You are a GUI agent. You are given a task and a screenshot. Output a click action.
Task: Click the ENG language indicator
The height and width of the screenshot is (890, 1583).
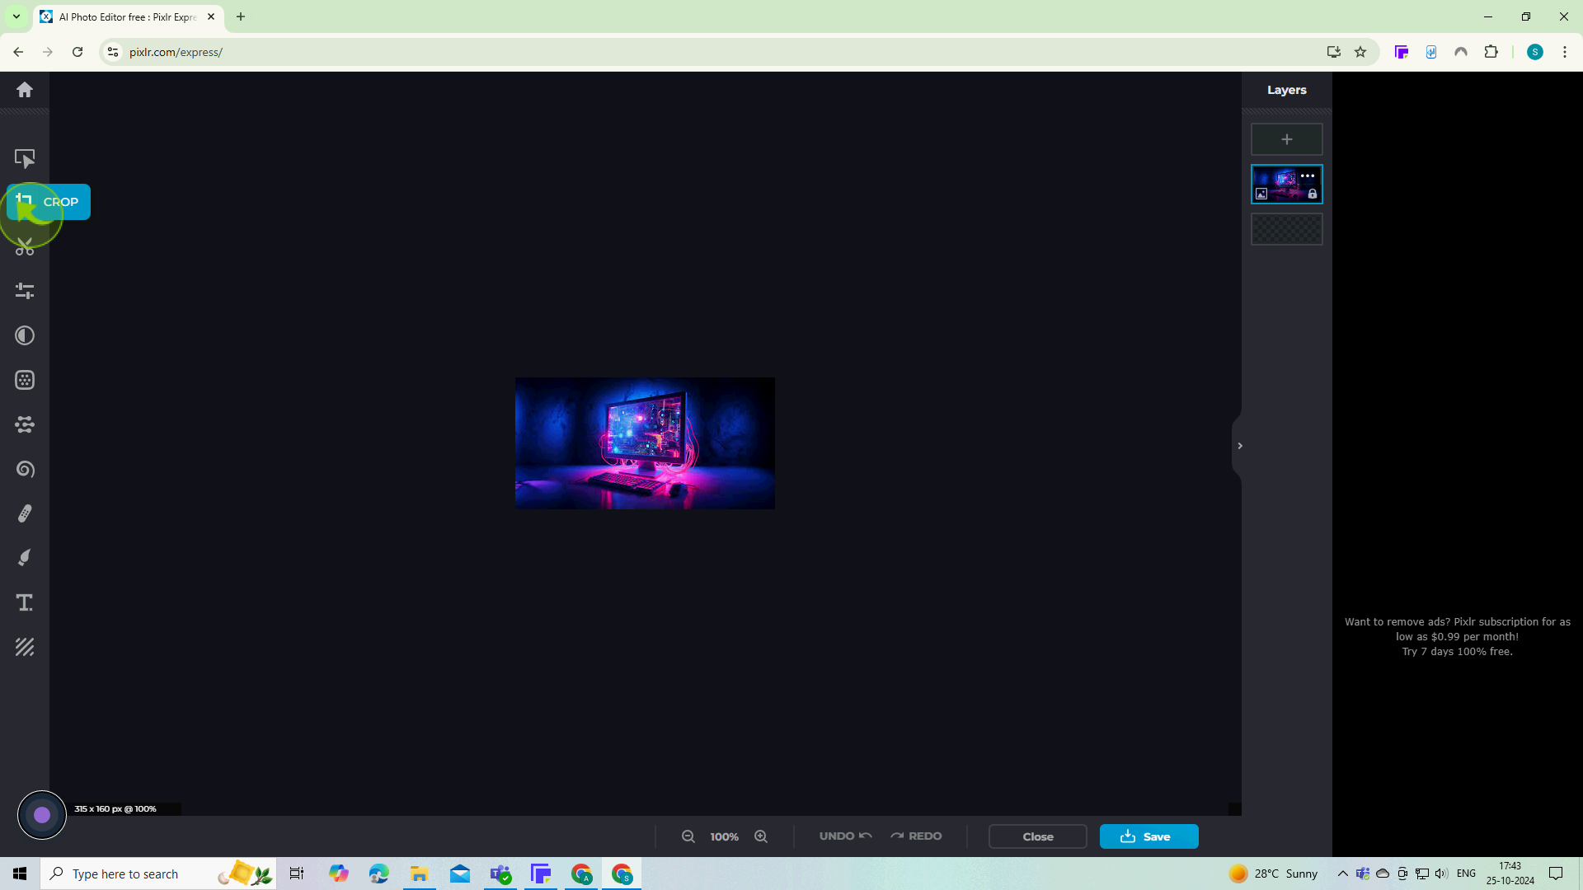1466,874
